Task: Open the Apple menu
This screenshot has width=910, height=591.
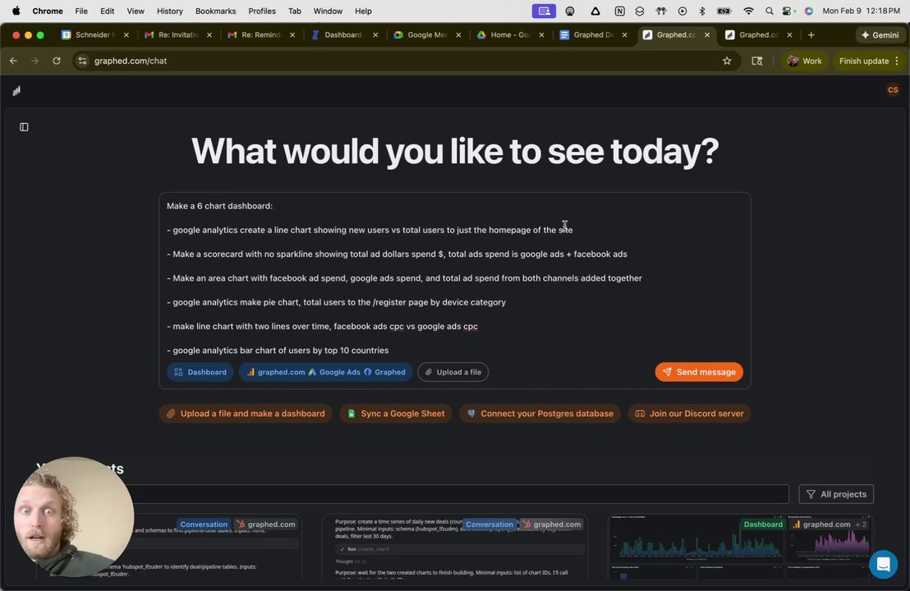Action: (16, 11)
